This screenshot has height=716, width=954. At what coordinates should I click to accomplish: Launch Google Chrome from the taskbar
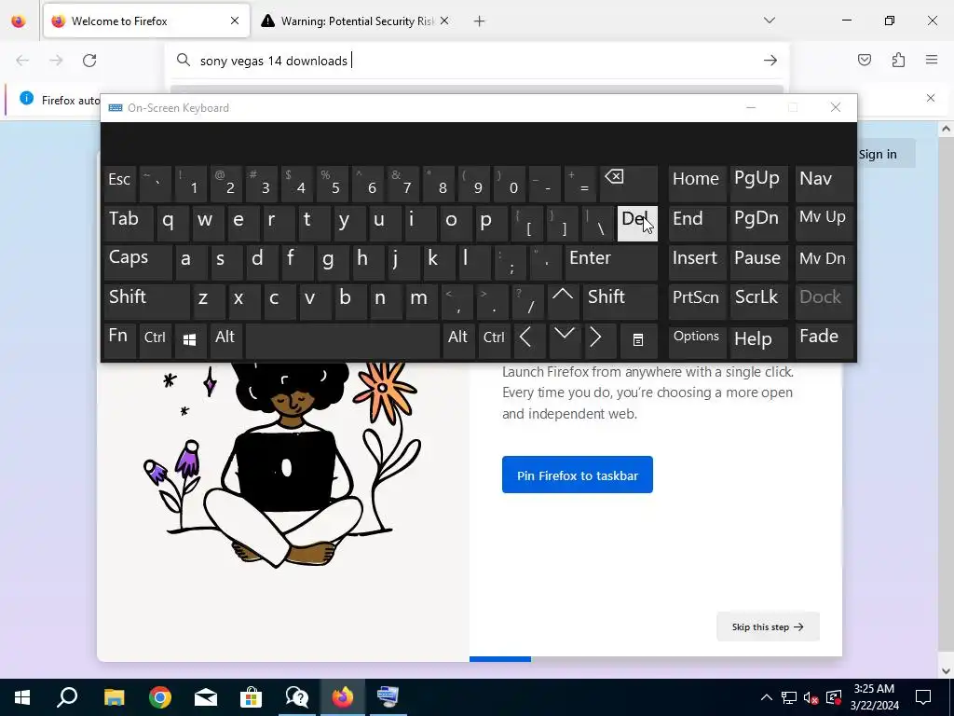tap(160, 697)
